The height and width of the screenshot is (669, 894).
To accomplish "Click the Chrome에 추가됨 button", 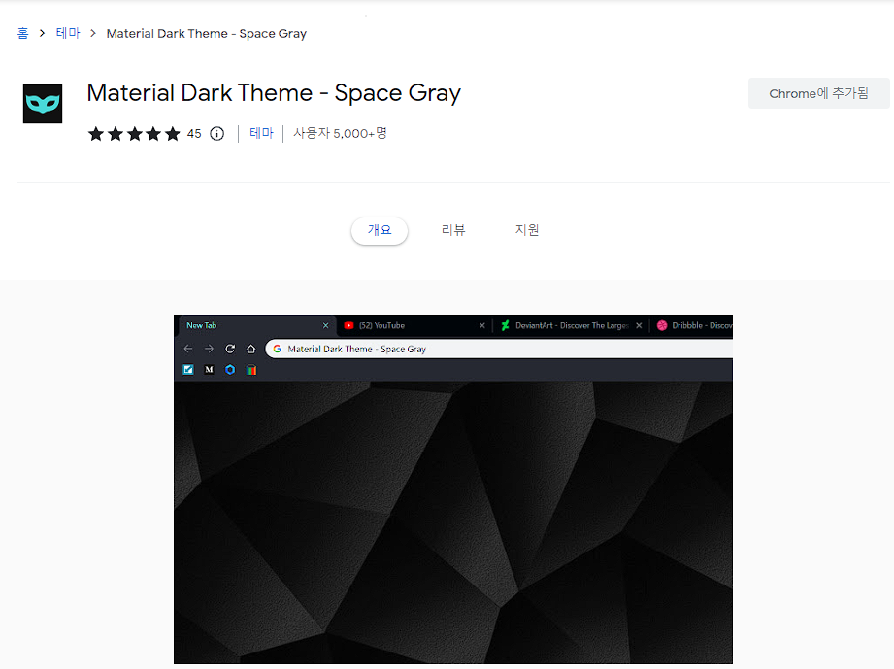I will 818,92.
